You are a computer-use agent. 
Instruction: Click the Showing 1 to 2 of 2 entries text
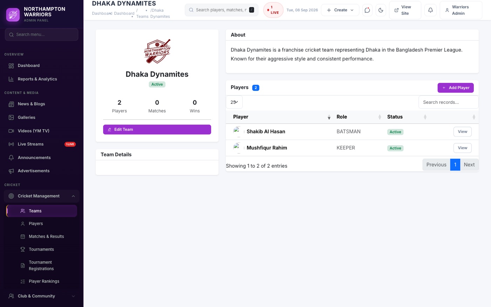[x=256, y=166]
